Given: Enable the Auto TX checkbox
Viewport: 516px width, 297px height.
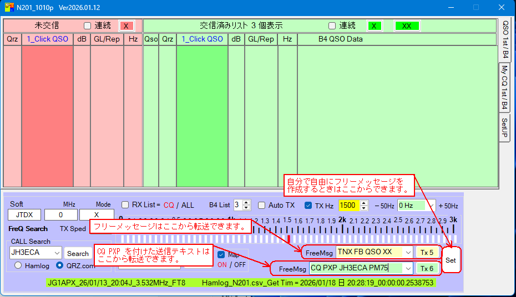Looking at the screenshot, I should coord(262,205).
